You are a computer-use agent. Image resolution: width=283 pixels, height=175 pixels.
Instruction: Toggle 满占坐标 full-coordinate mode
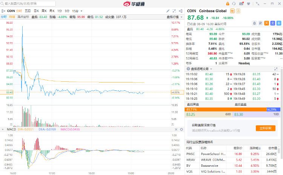(x=23, y=17)
